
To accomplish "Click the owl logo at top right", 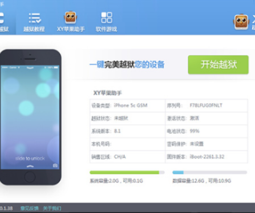I will pos(241,22).
